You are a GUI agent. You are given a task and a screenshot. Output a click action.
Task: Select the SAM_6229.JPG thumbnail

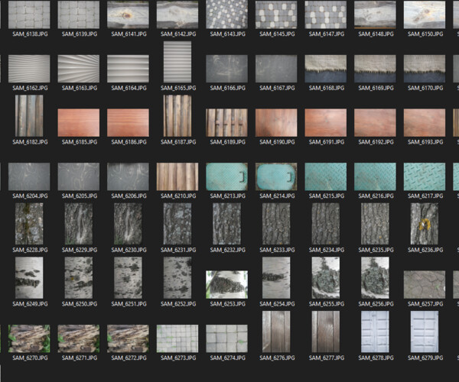(79, 224)
